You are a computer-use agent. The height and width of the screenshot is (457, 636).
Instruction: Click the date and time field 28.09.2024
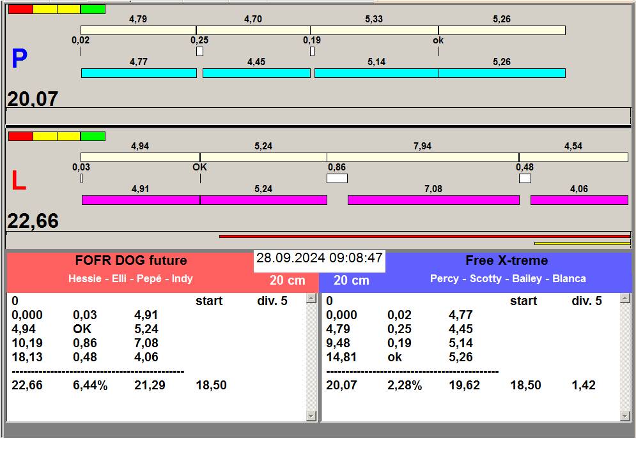tap(319, 258)
